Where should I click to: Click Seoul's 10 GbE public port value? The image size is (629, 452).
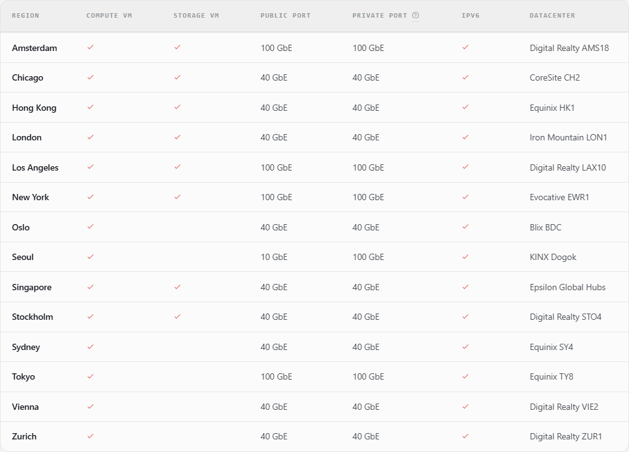pyautogui.click(x=274, y=257)
